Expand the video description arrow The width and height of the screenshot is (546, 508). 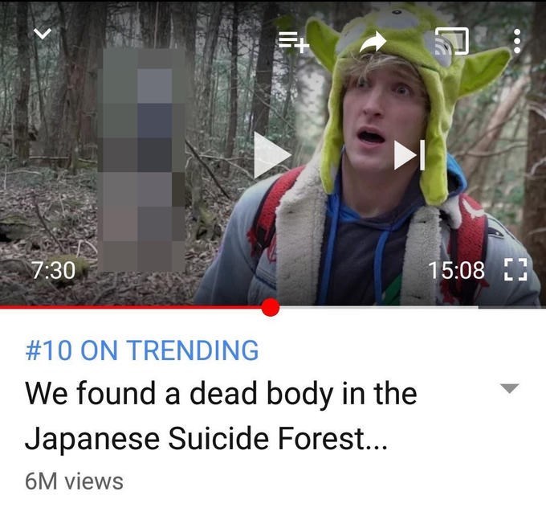509,388
